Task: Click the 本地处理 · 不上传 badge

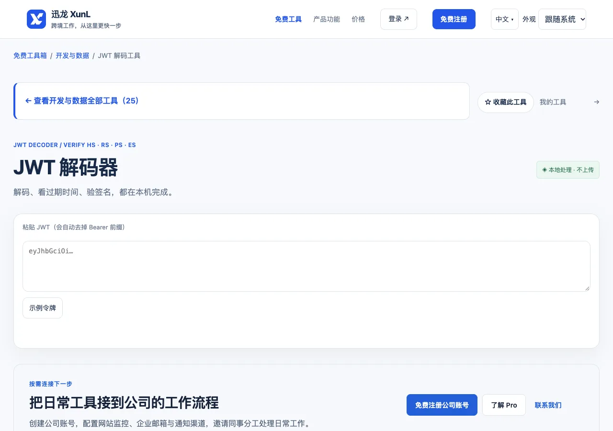Action: pos(568,170)
